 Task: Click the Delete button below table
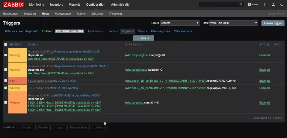(x=99, y=127)
